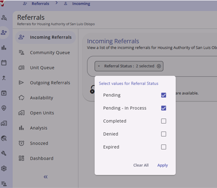Image resolution: width=217 pixels, height=188 pixels.
Task: Open the list-person icon at rail bottom
Action: 4,184
